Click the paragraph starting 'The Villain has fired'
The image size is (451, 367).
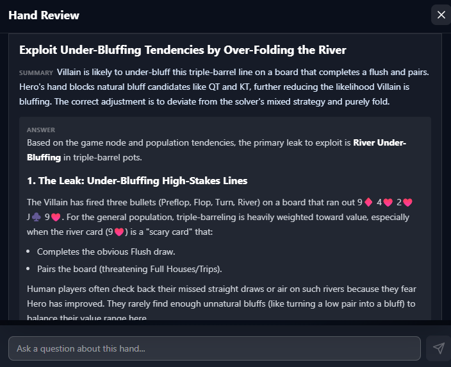coord(192,203)
